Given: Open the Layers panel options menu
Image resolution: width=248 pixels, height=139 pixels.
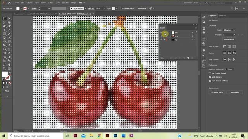Looking at the screenshot, I should click(x=196, y=28).
